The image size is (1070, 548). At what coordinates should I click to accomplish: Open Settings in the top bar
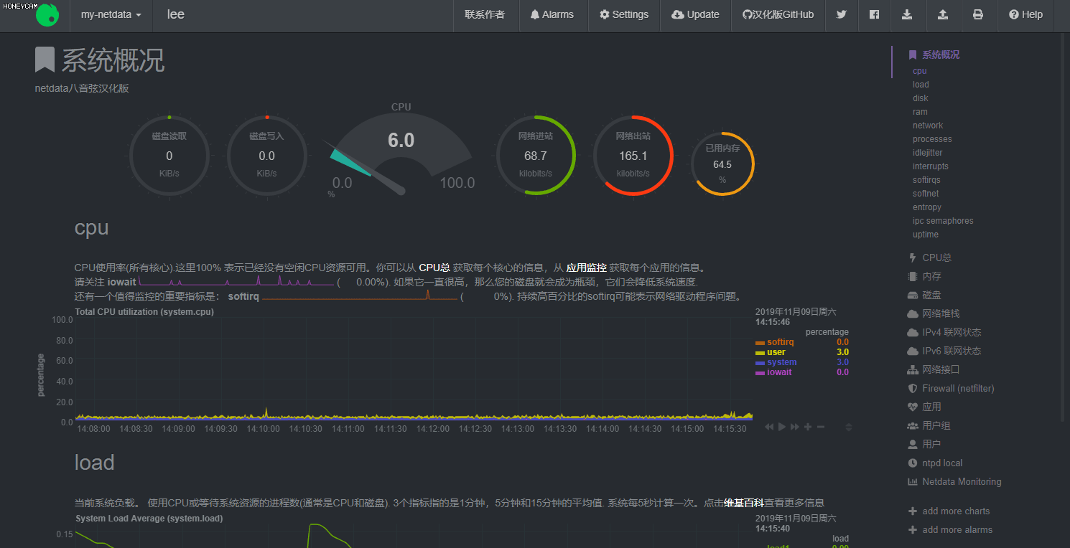(x=624, y=14)
